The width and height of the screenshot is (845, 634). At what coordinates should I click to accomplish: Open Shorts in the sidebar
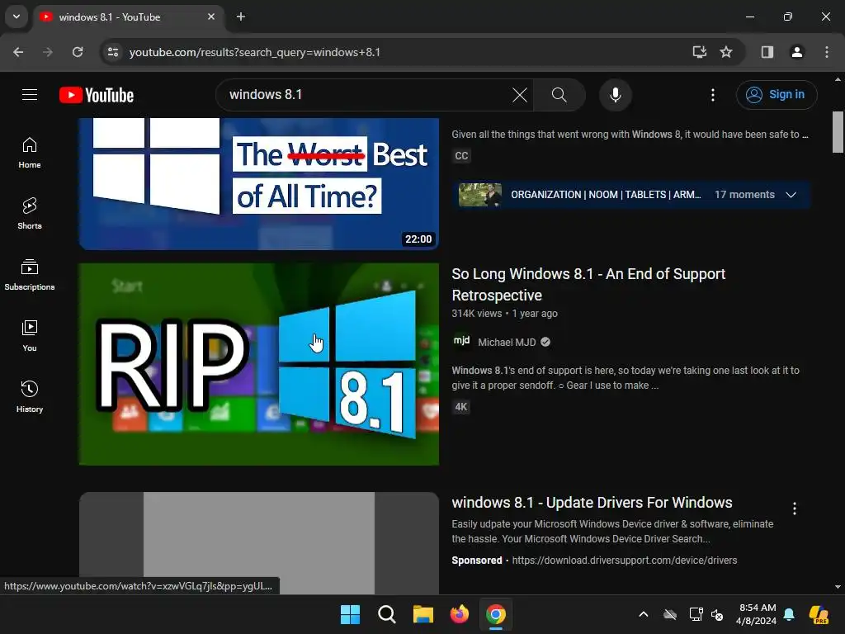pos(30,214)
